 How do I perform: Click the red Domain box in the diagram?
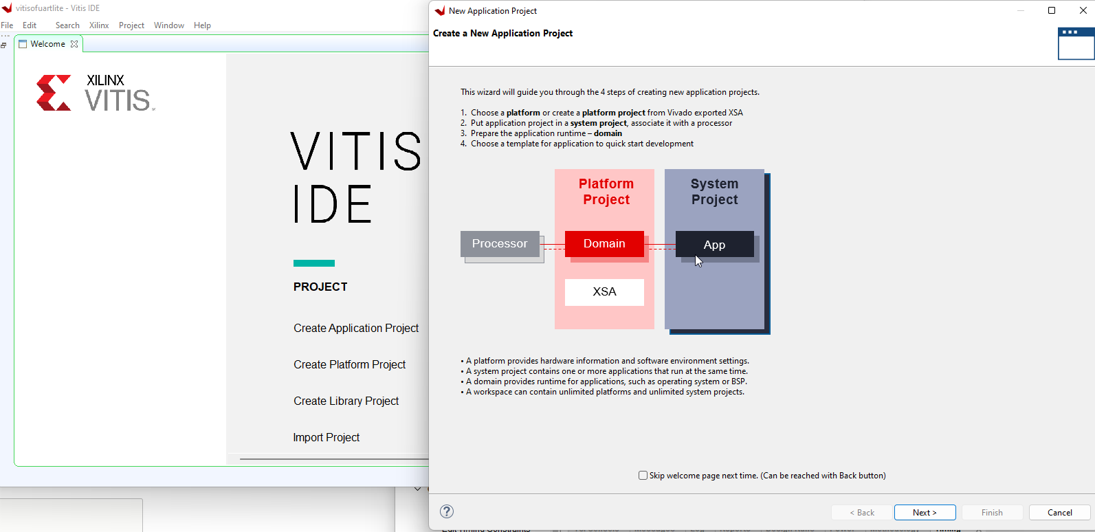click(604, 244)
